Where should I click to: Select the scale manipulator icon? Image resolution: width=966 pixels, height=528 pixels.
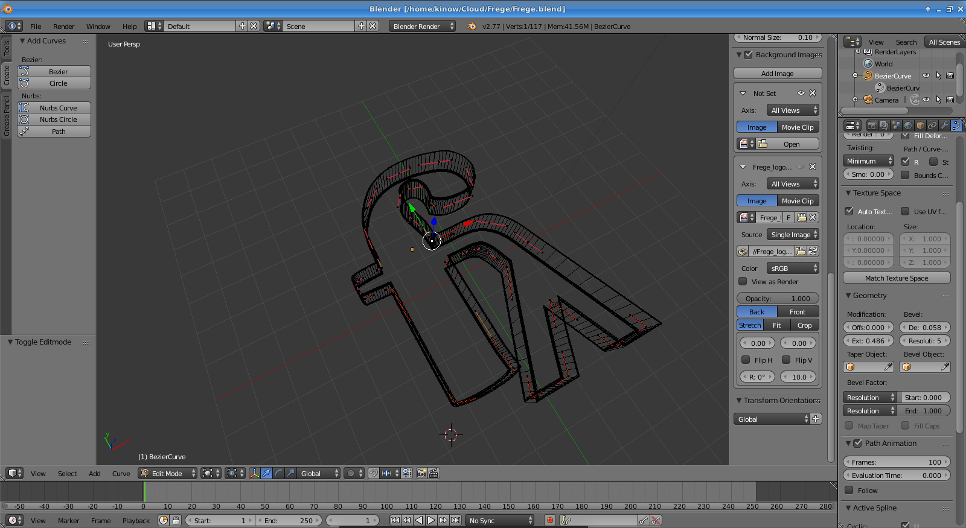(x=290, y=473)
